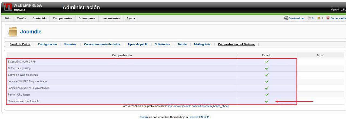Click green check for Servicios Web de Joomla
The width and height of the screenshot is (346, 119).
click(267, 75)
